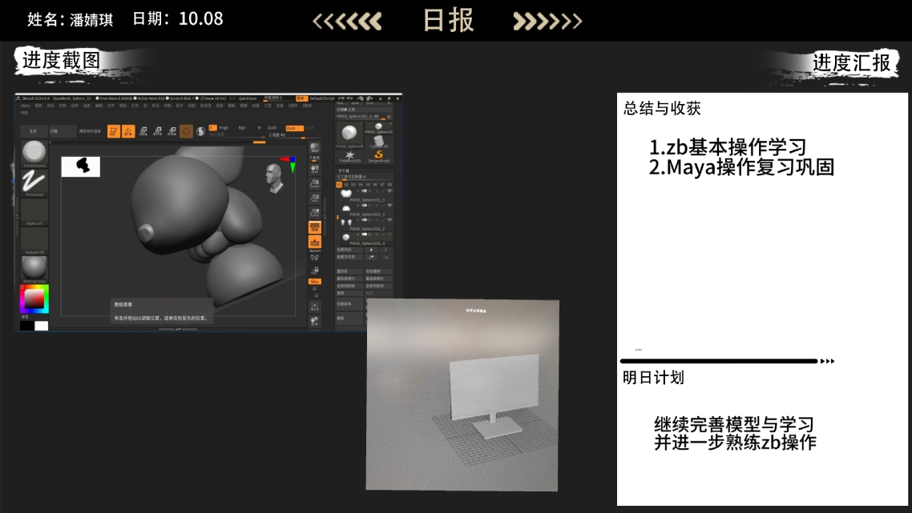The width and height of the screenshot is (912, 513).
Task: Activate the Draw mode button
Action: [x=127, y=131]
